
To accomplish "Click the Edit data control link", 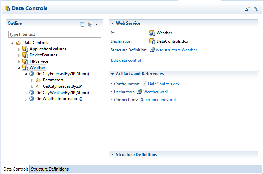I will point(126,60).
